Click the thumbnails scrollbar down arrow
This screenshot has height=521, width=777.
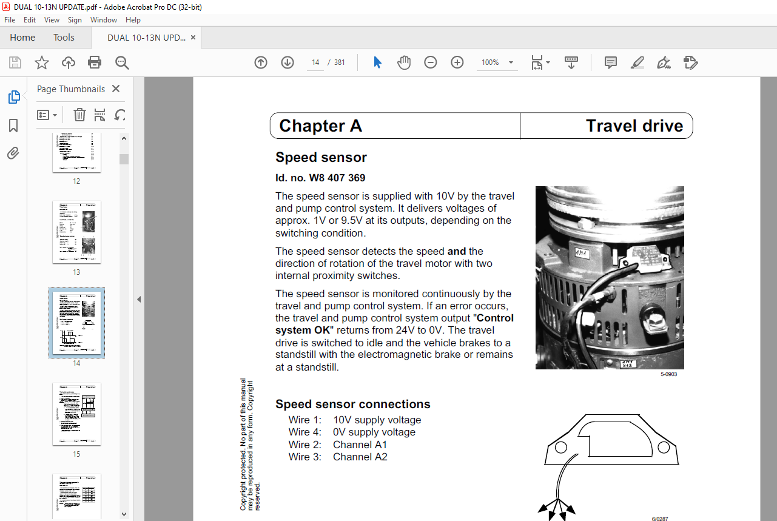click(124, 514)
